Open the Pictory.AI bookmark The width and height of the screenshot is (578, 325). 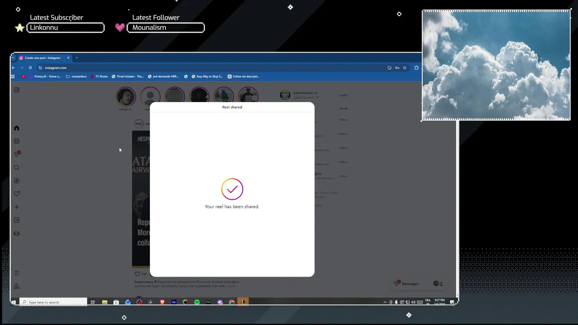[45, 76]
